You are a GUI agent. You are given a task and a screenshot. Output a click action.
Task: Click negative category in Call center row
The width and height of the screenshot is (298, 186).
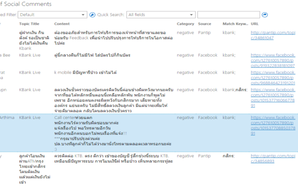pyautogui.click(x=185, y=117)
